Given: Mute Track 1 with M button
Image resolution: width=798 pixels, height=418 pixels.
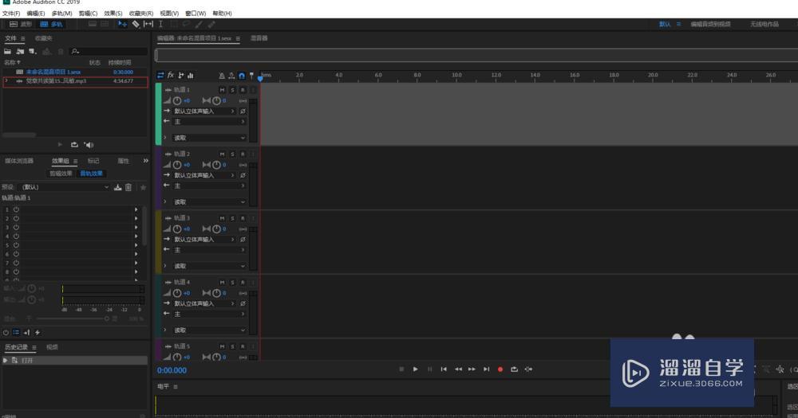Looking at the screenshot, I should tap(222, 90).
